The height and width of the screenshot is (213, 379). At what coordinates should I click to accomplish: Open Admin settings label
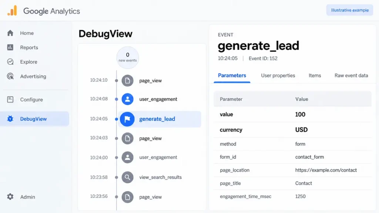coord(27,197)
